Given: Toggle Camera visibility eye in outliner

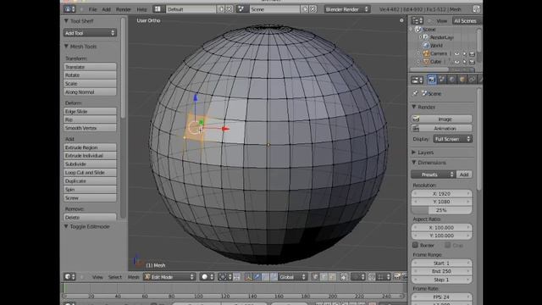Looking at the screenshot, I should coord(456,53).
